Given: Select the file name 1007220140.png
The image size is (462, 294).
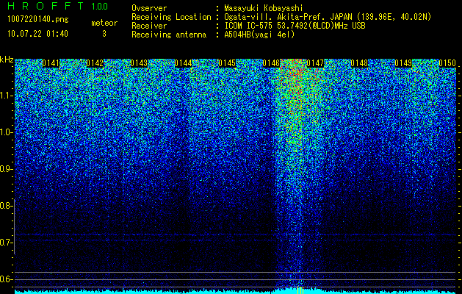Looking at the screenshot, I should 38,20.
